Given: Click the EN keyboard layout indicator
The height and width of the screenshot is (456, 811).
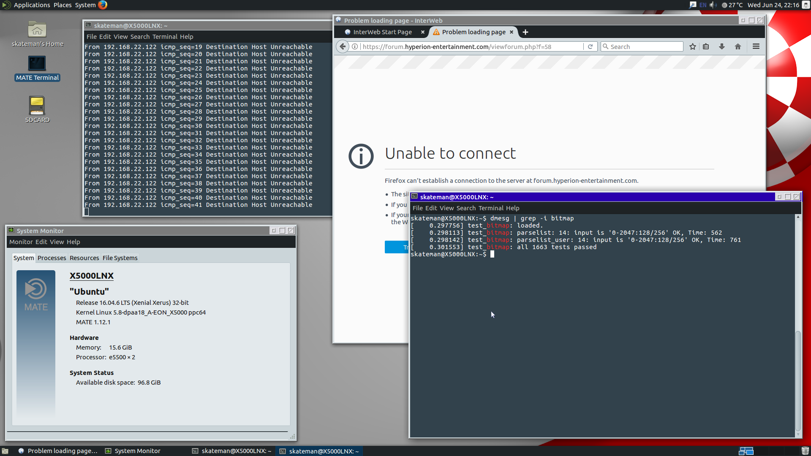Looking at the screenshot, I should 703,5.
